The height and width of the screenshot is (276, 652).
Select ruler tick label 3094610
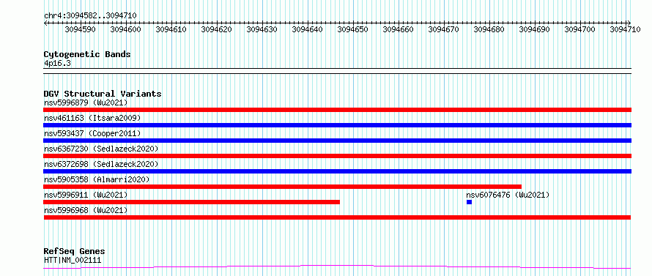171,29
